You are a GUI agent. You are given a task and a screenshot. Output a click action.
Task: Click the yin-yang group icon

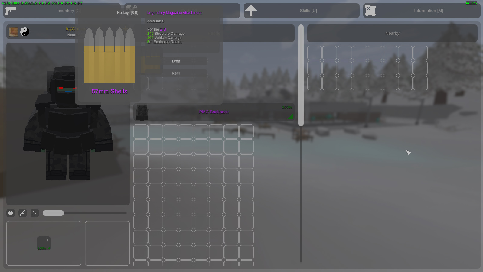pyautogui.click(x=25, y=32)
